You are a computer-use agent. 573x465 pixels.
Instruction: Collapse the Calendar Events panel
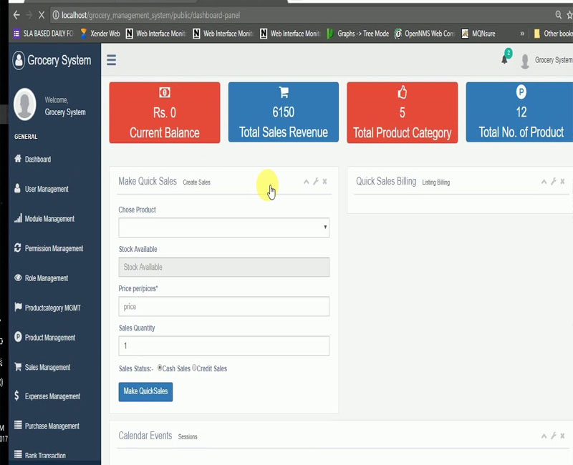point(544,436)
